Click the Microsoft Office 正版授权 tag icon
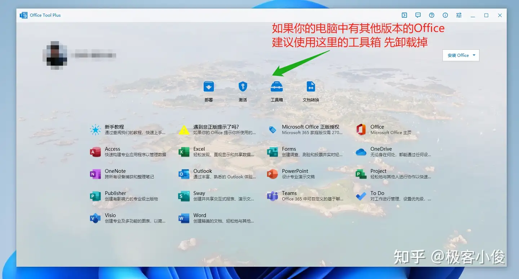This screenshot has width=519, height=279. 272,130
